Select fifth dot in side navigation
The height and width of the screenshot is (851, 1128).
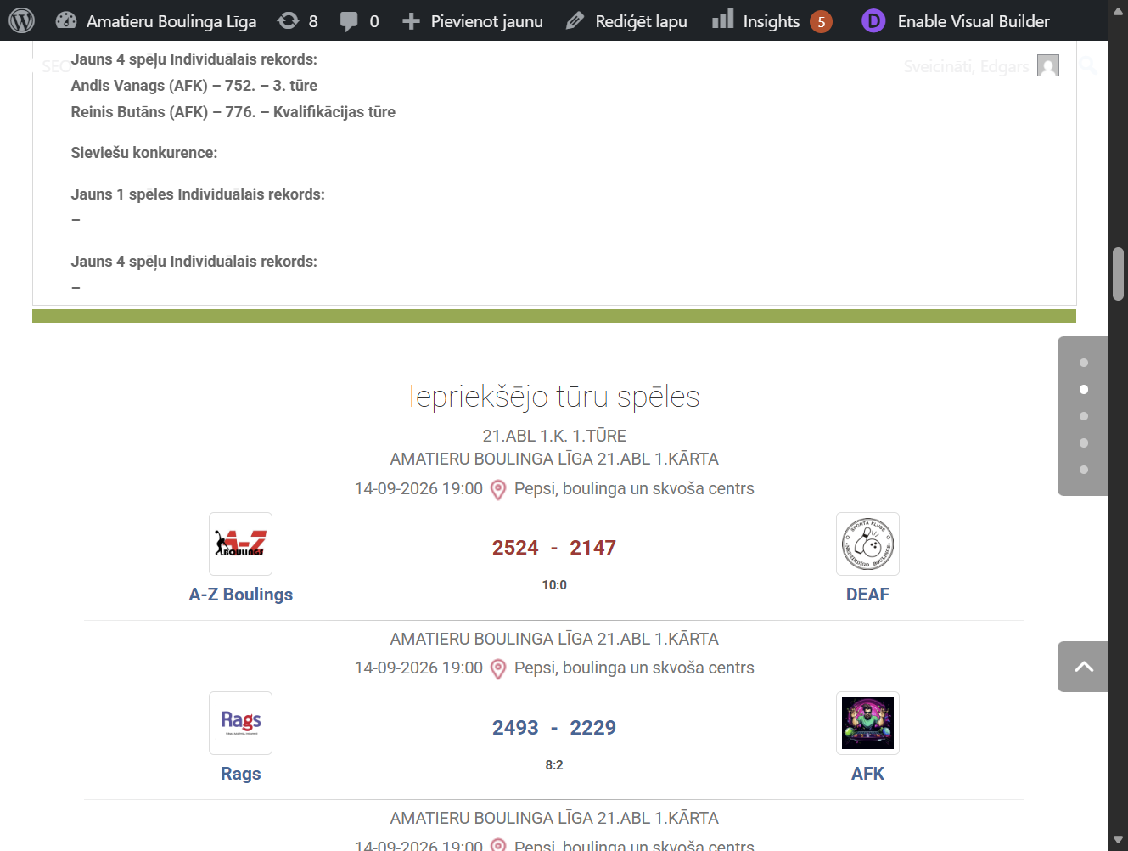coord(1084,470)
